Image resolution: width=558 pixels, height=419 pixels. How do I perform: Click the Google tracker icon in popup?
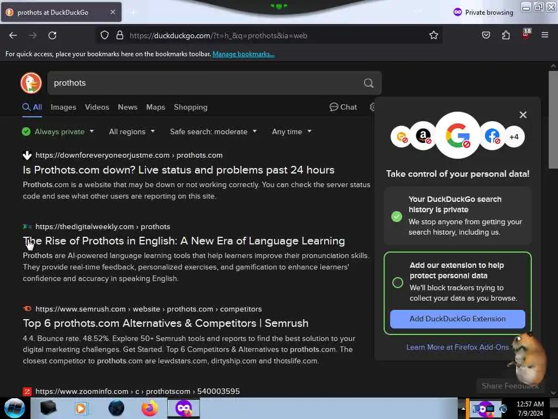[458, 135]
